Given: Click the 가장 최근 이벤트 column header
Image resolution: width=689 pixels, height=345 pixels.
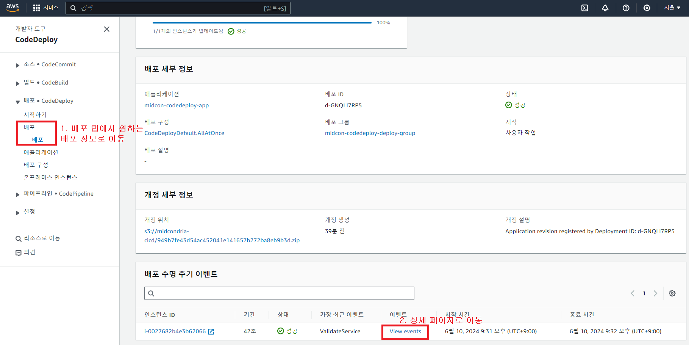Looking at the screenshot, I should [x=342, y=315].
